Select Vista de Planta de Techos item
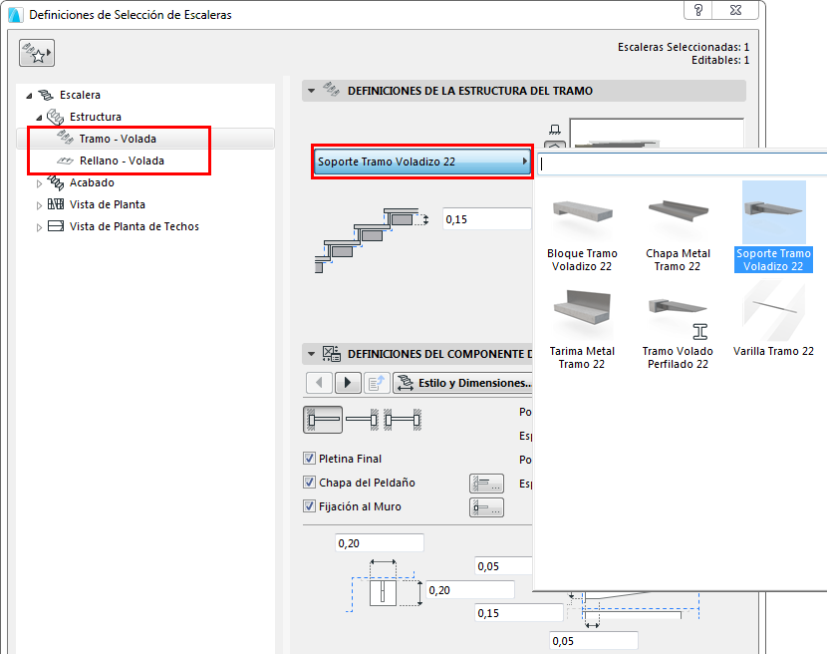This screenshot has height=654, width=827. point(134,226)
